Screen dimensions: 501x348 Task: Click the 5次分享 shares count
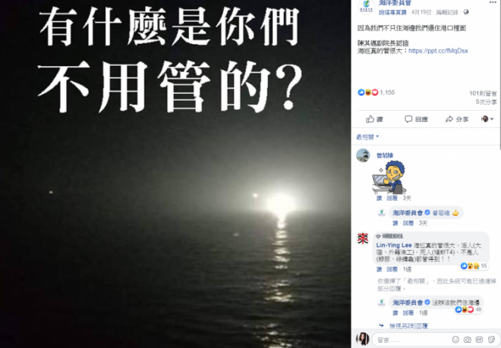[x=486, y=102]
